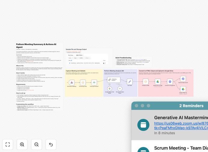Viewport: 208px width, 152px height.
Task: Select the Format Key Parts code node
Action: (x=83, y=83)
